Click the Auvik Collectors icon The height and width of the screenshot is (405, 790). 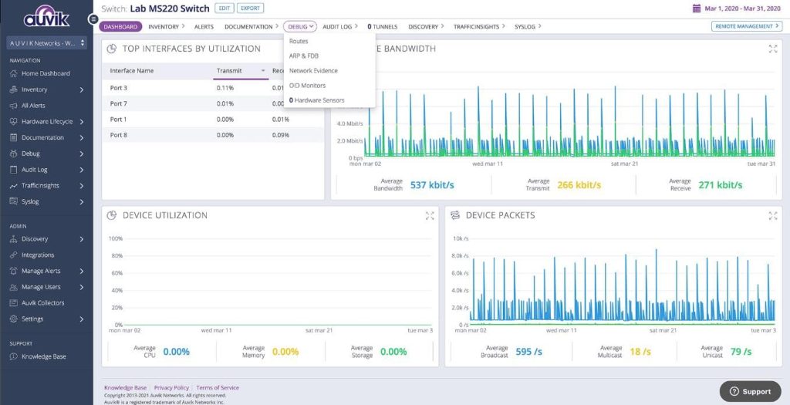14,303
